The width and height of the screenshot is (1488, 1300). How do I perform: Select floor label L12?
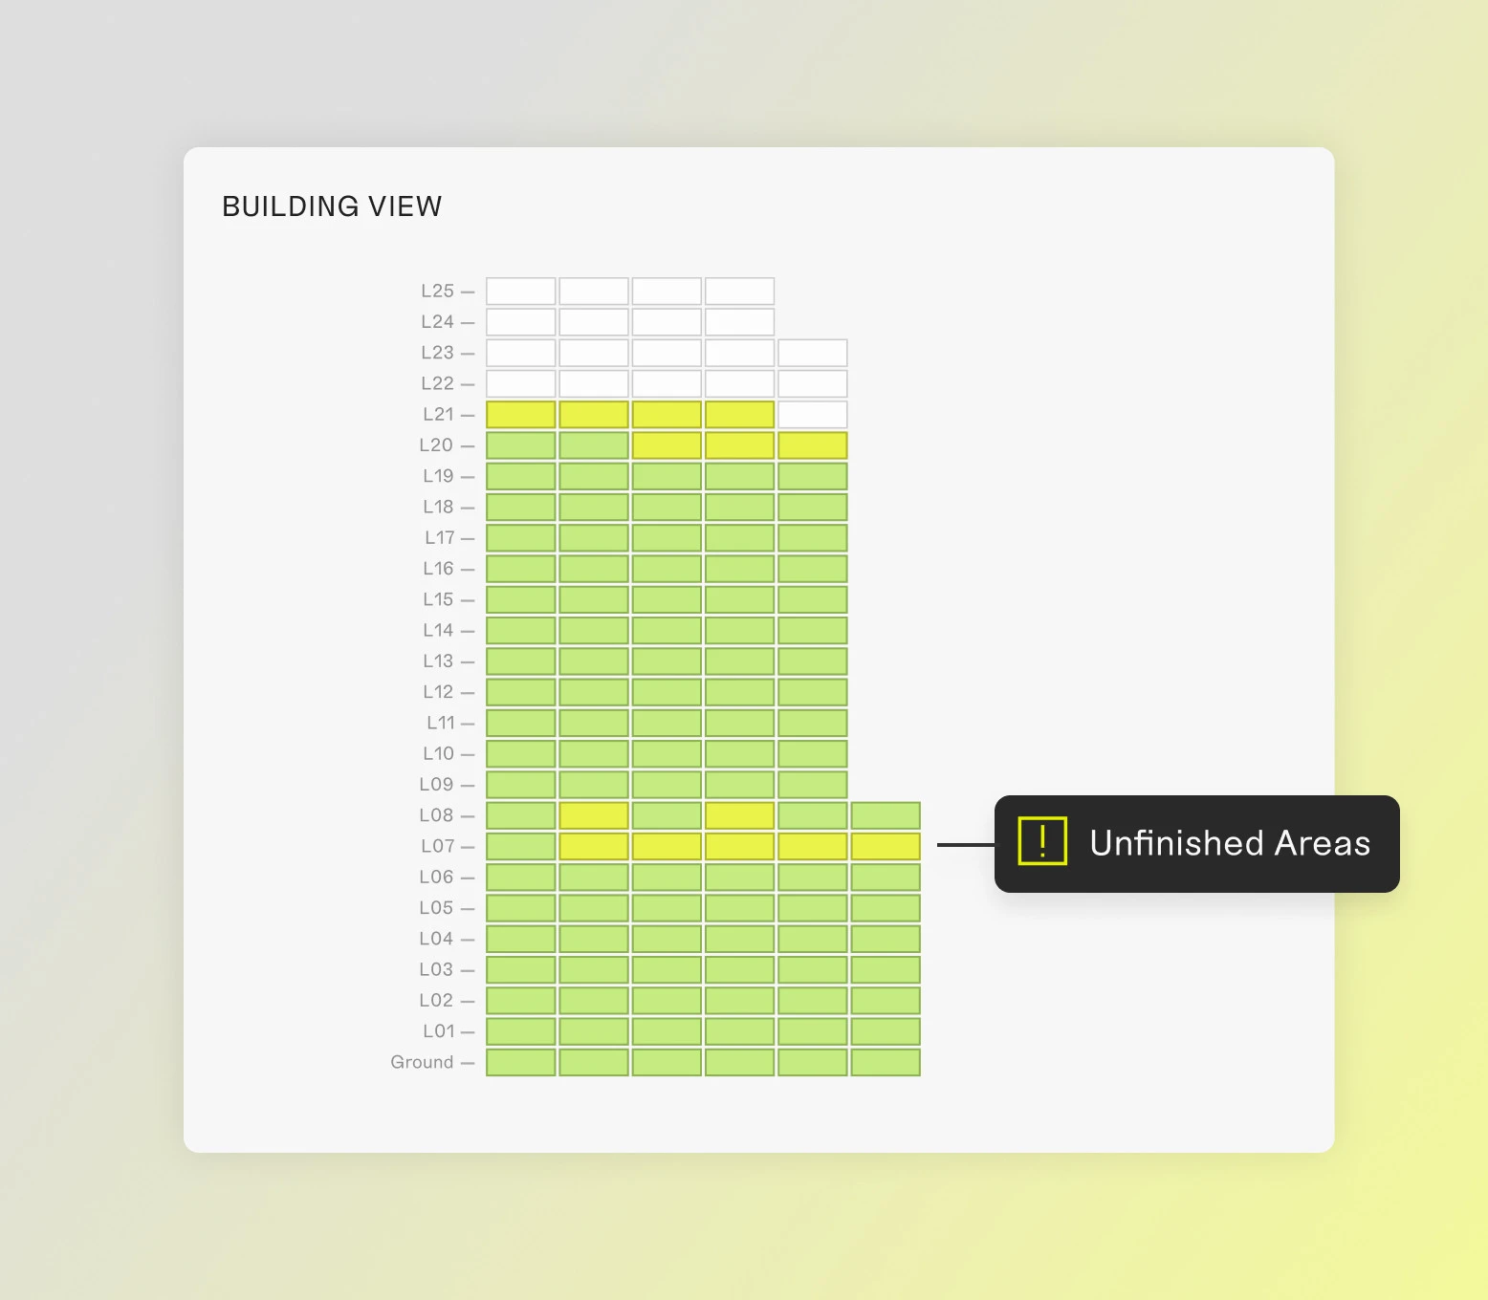pyautogui.click(x=439, y=692)
